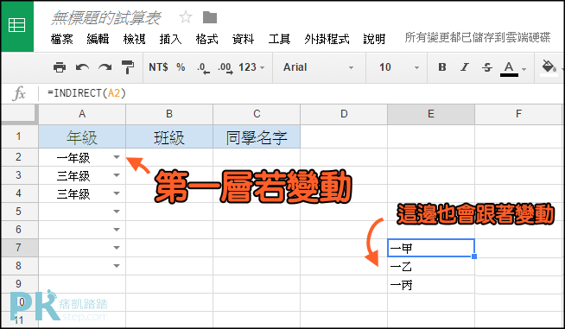
Task: Expand the dropdown arrow in cell A8
Action: click(117, 266)
